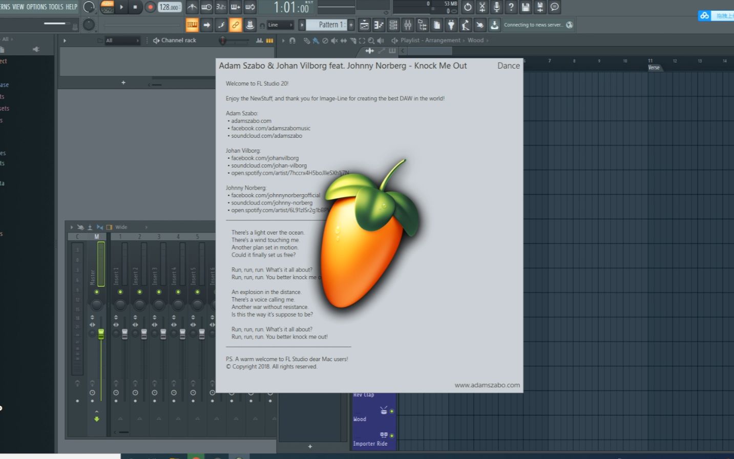
Task: Select the Playlist mute tool
Action: (334, 40)
